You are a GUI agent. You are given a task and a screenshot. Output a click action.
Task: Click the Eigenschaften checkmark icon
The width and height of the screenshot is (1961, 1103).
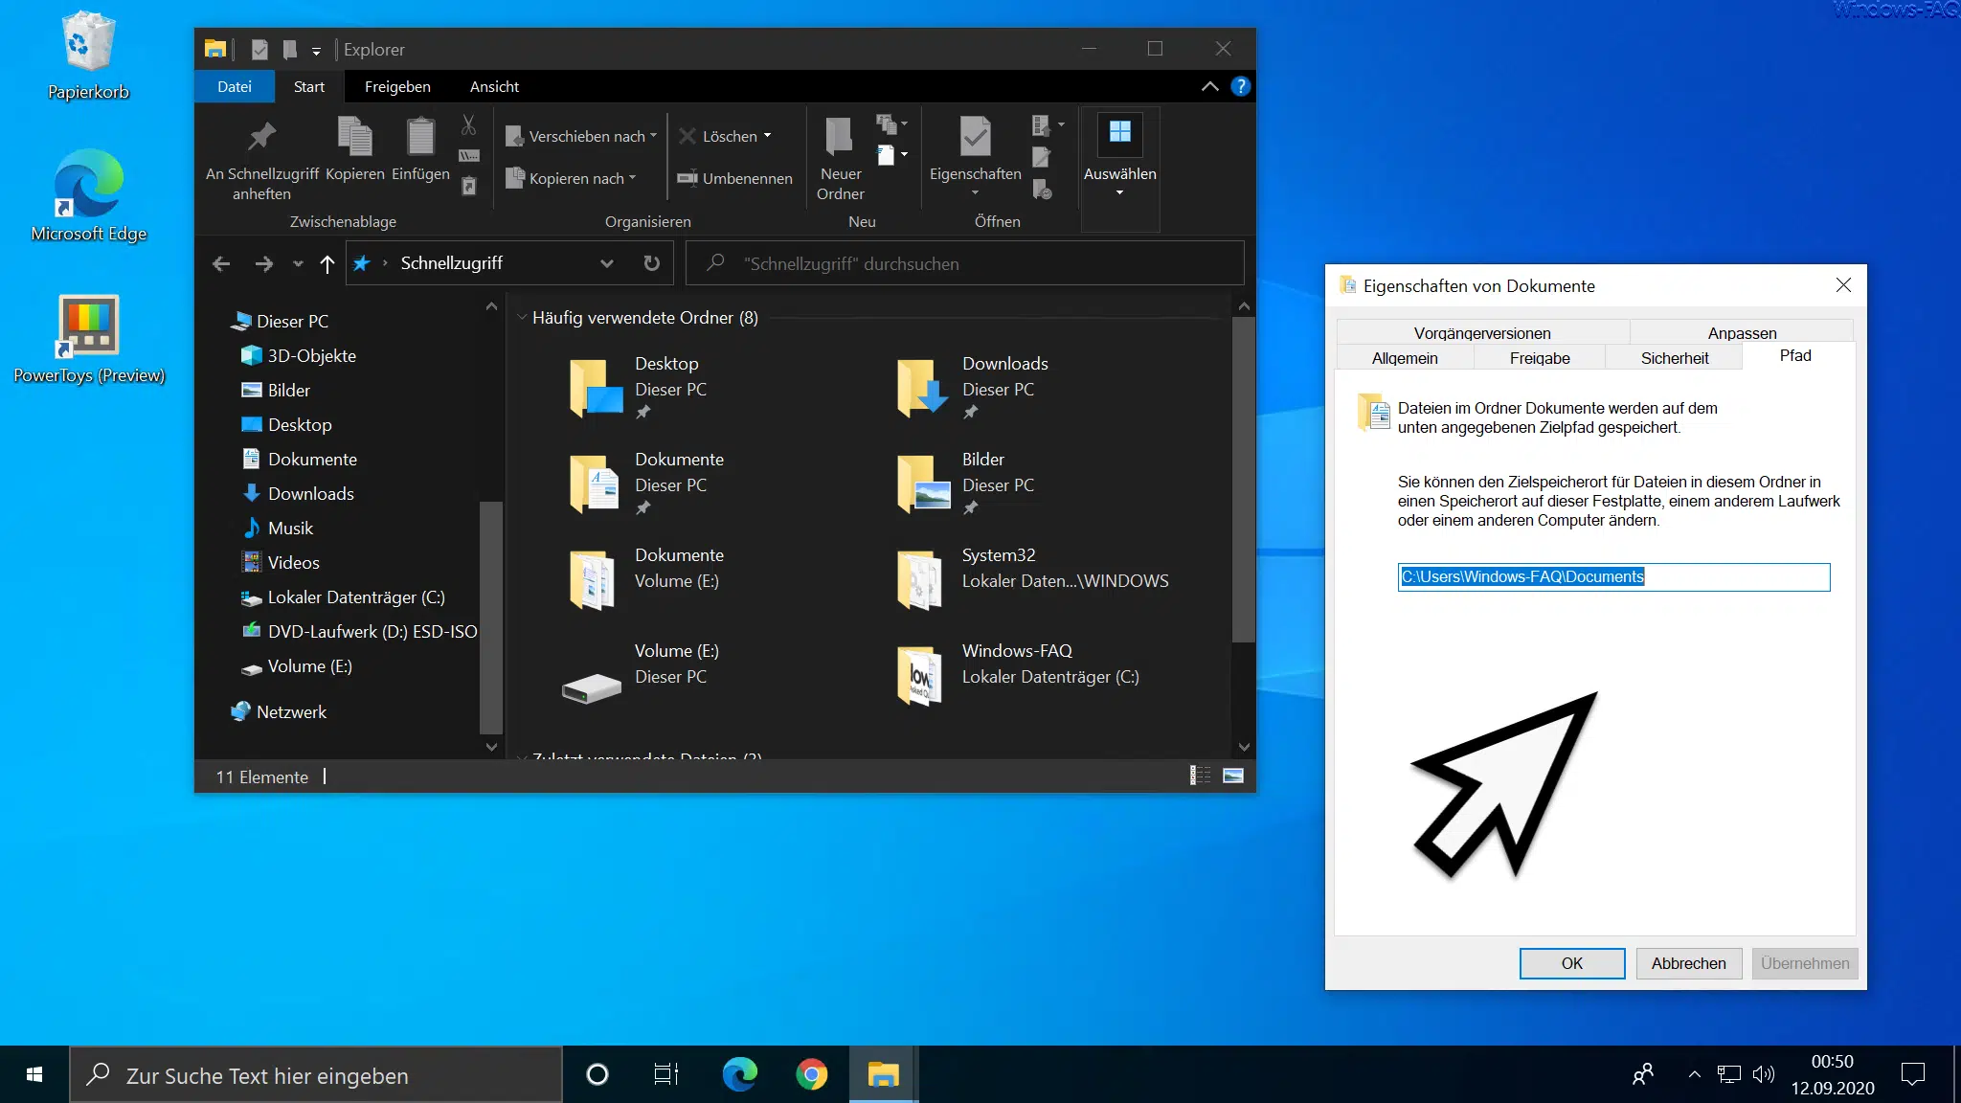(975, 137)
